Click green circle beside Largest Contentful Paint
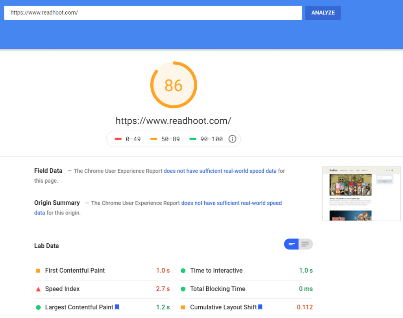Image resolution: width=403 pixels, height=318 pixels. [x=38, y=307]
